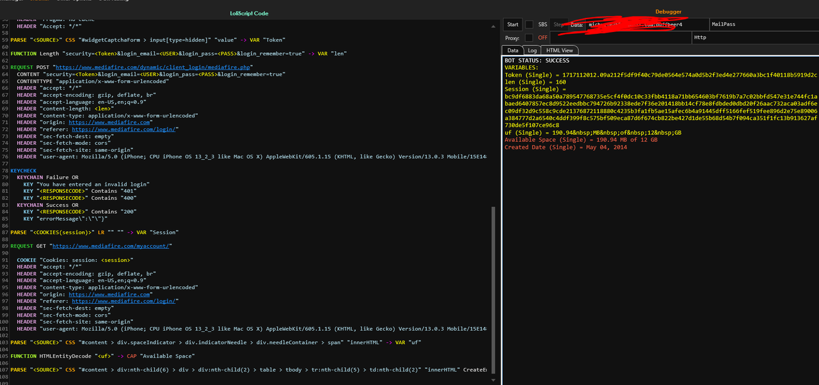Switch to the Log tab

pyautogui.click(x=532, y=50)
